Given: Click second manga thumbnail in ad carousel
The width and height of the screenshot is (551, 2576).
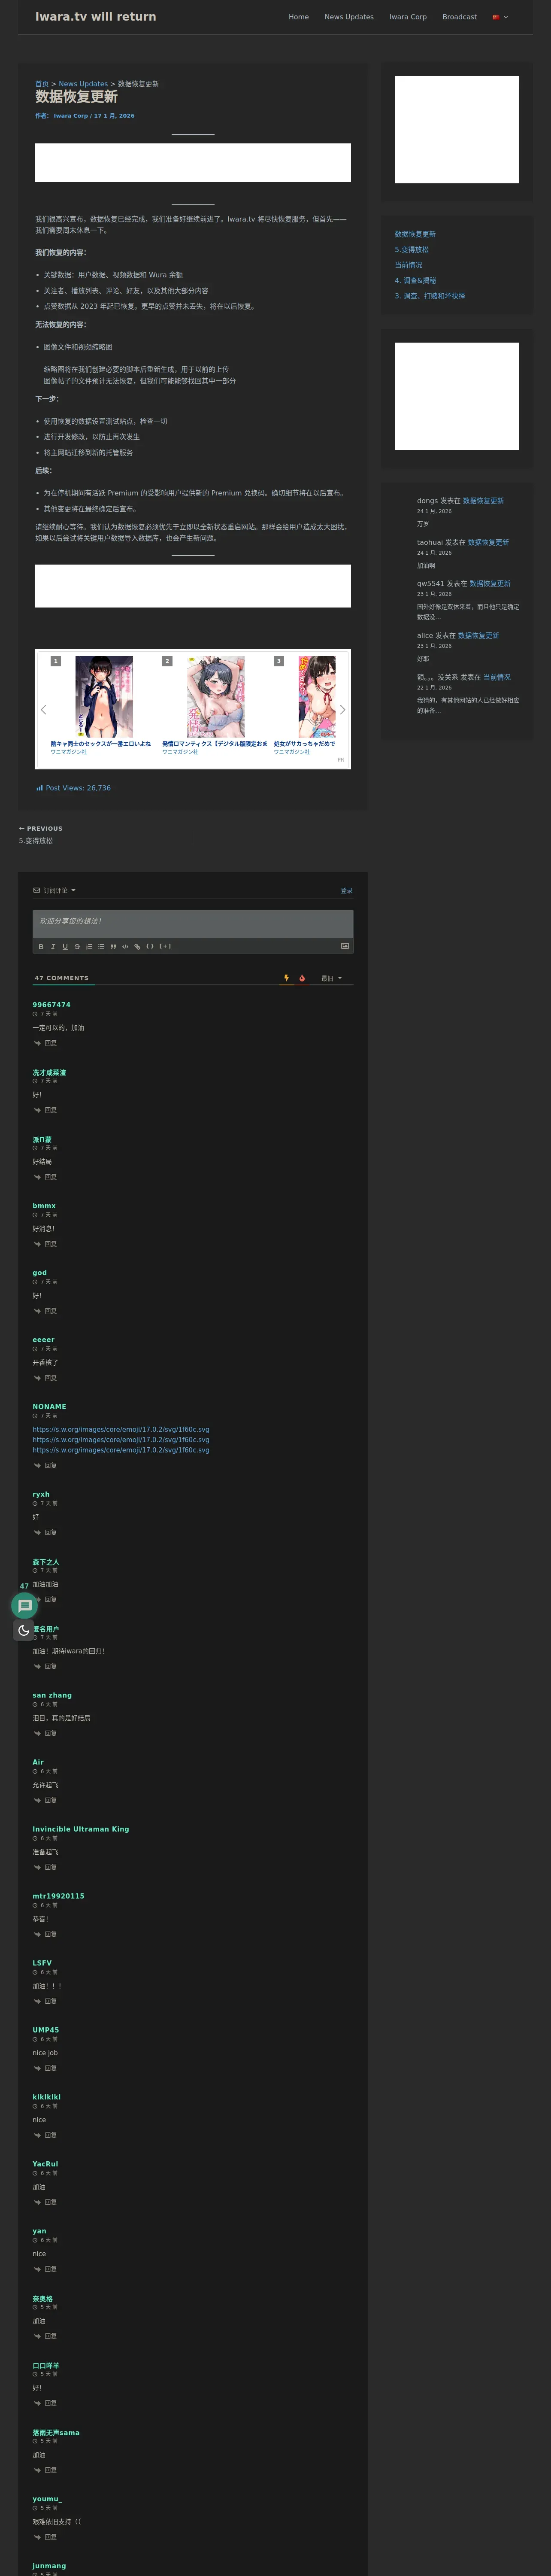Looking at the screenshot, I should [216, 697].
